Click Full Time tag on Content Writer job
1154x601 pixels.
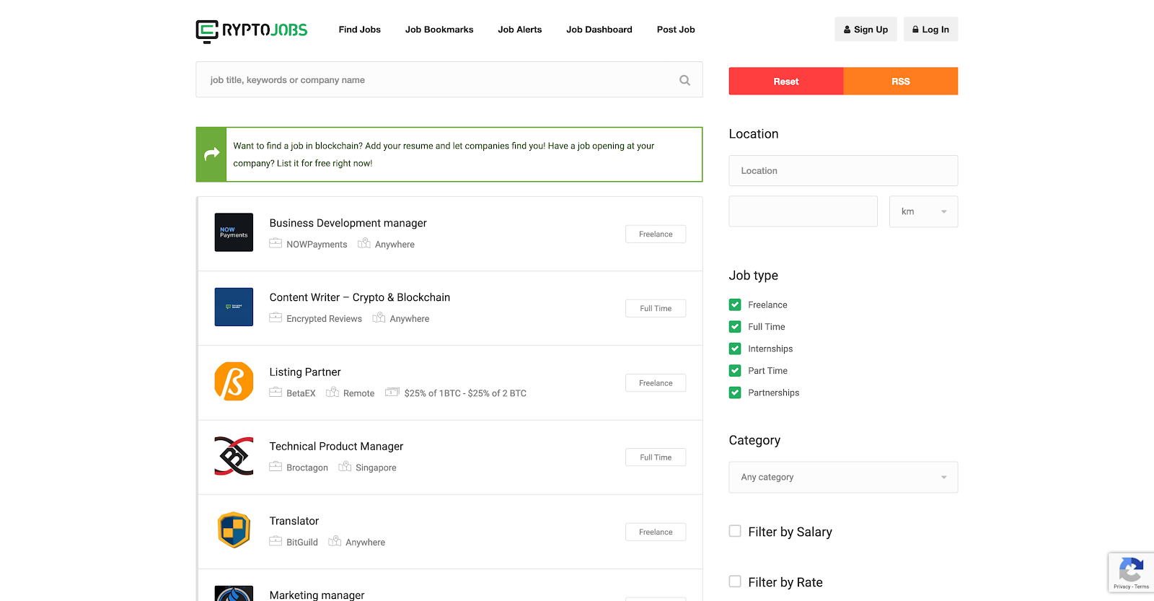pyautogui.click(x=656, y=308)
